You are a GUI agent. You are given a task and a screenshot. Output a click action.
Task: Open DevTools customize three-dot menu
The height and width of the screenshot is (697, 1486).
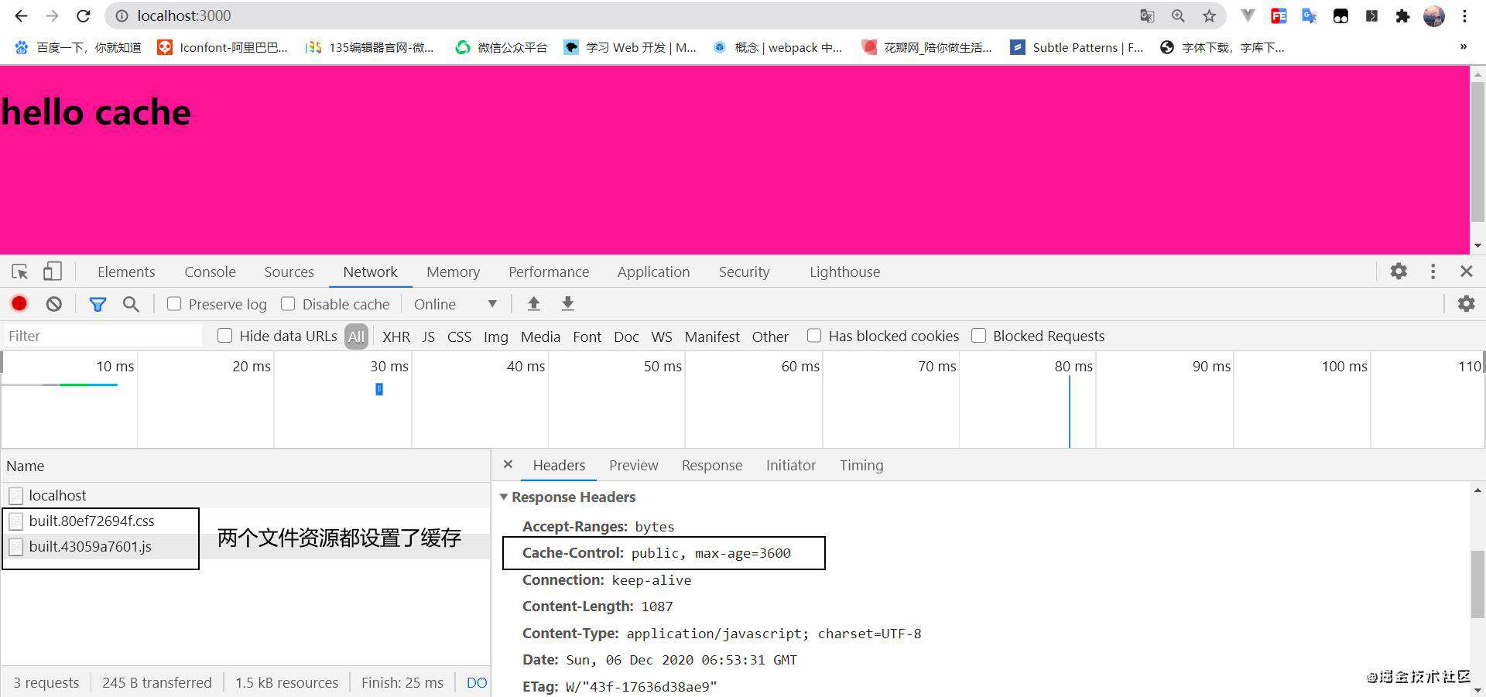(1433, 272)
